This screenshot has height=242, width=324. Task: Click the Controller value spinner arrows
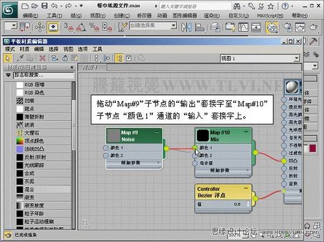pos(248,204)
